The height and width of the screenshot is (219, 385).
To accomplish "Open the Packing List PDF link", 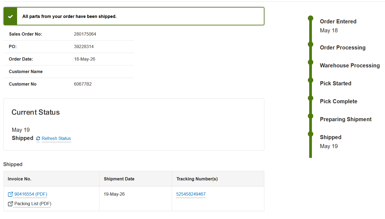I will point(33,204).
